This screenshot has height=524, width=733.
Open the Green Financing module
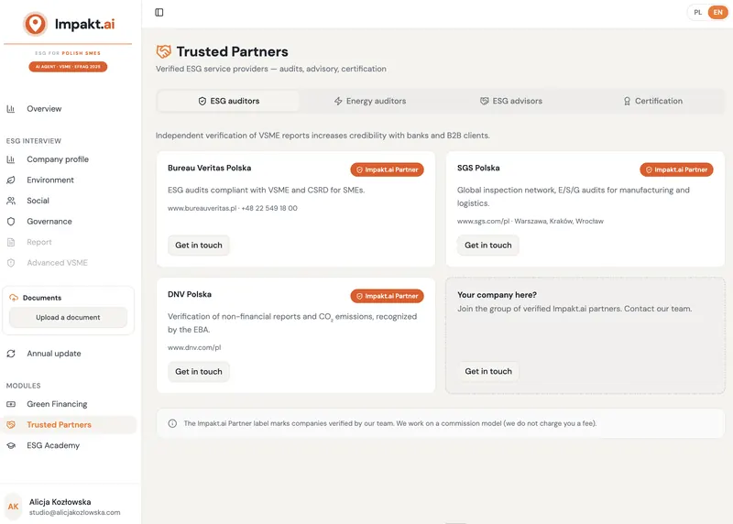click(x=68, y=404)
